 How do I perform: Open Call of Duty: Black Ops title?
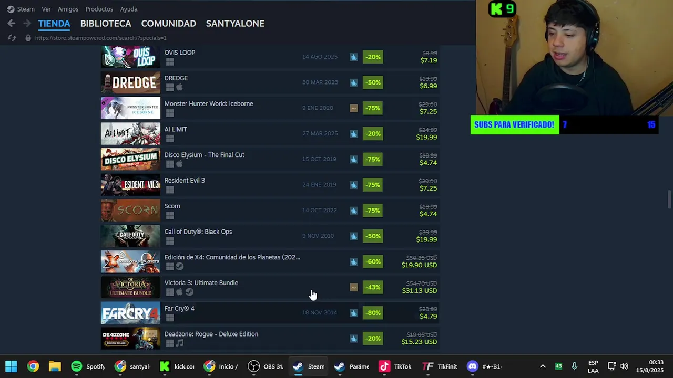click(198, 232)
